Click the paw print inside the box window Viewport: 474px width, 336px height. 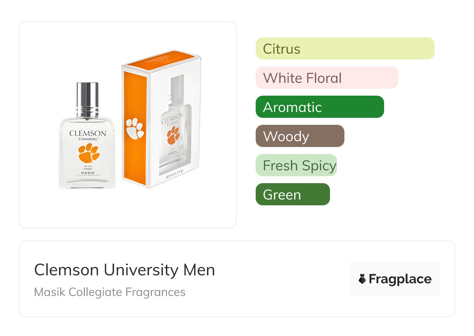point(174,135)
